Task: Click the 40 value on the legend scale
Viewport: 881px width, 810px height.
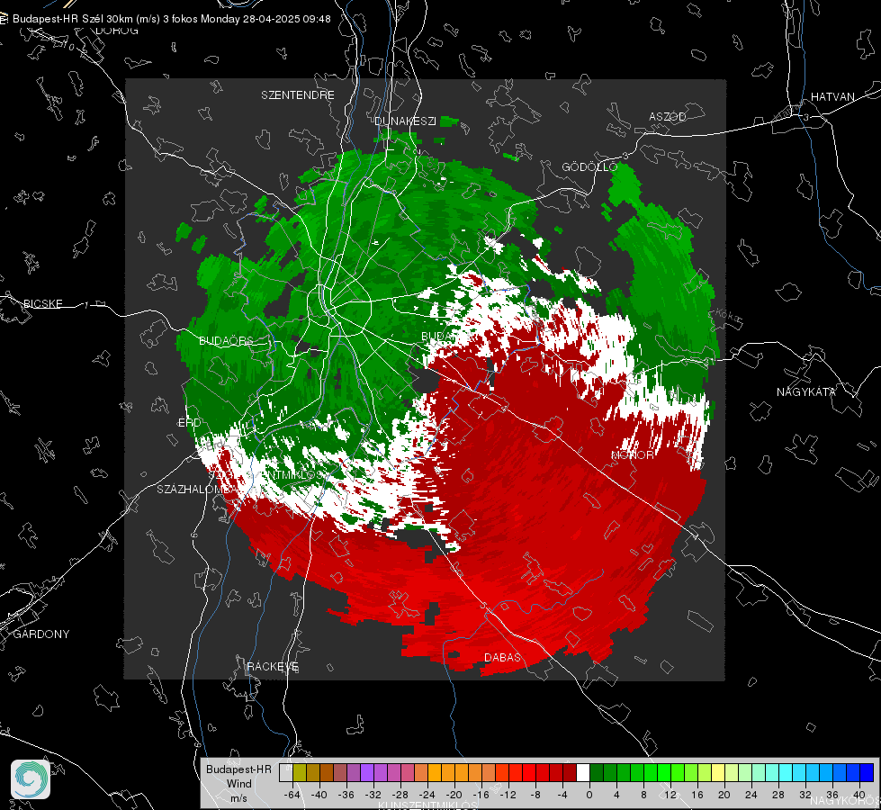Action: 859,795
